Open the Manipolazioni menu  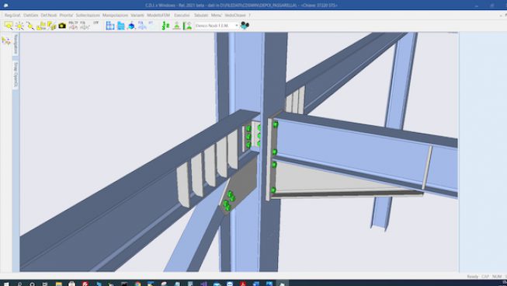tap(116, 16)
